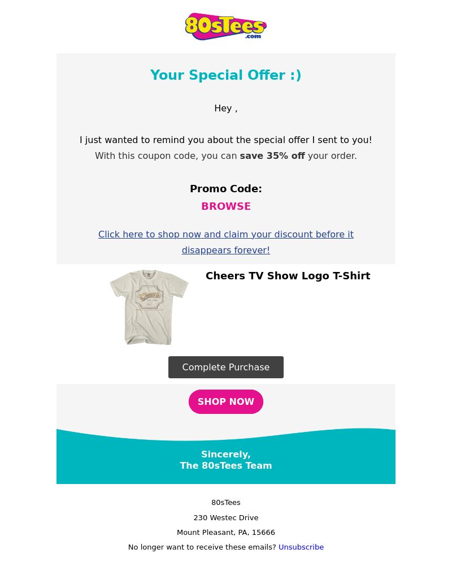This screenshot has height=566, width=452.
Task: Click the 'Mount Pleasant, PA, 15666' line
Action: (226, 533)
